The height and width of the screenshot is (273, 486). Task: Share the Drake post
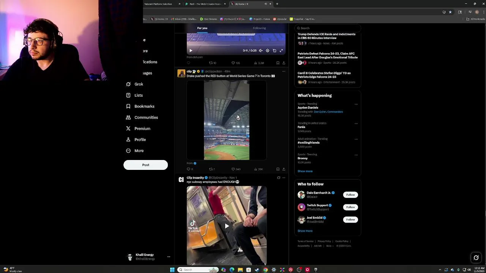[284, 169]
